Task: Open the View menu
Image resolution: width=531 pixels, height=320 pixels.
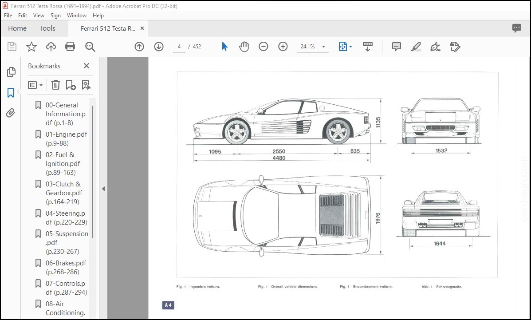Action: (39, 15)
